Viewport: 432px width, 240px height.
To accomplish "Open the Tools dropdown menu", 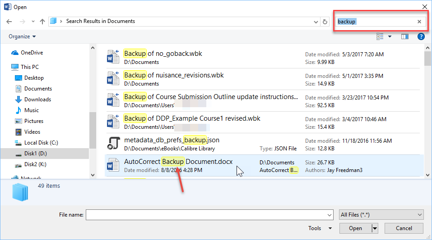I will click(x=320, y=228).
